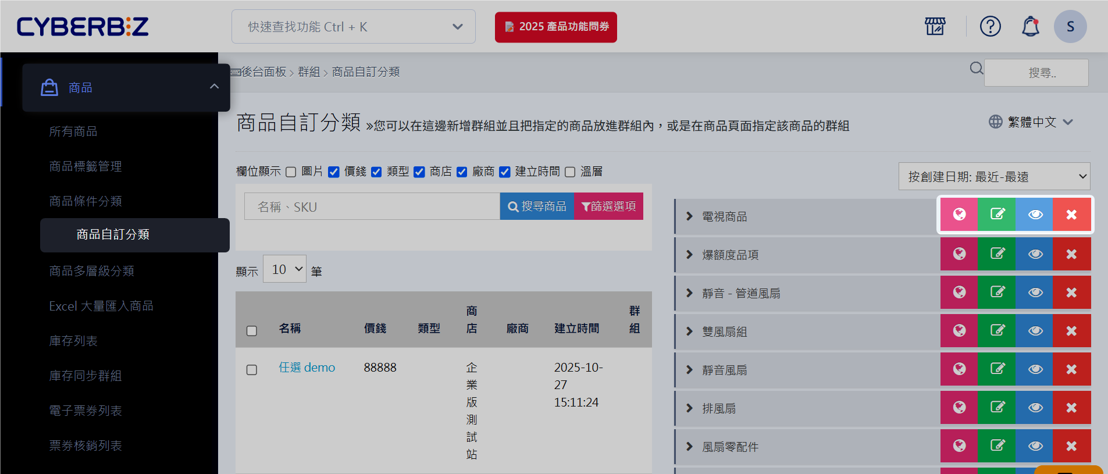1108x474 pixels.
Task: Open the store front icon in header
Action: pos(935,26)
